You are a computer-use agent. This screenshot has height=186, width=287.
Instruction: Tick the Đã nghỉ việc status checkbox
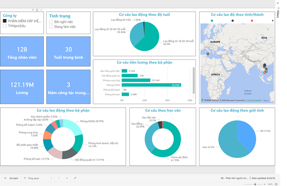coord(51,21)
